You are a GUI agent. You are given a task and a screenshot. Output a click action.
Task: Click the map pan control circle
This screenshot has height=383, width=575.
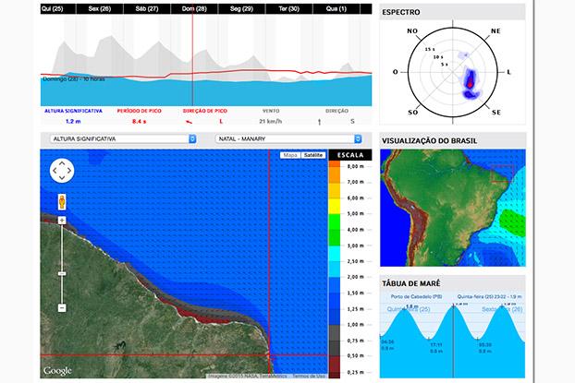tap(62, 170)
